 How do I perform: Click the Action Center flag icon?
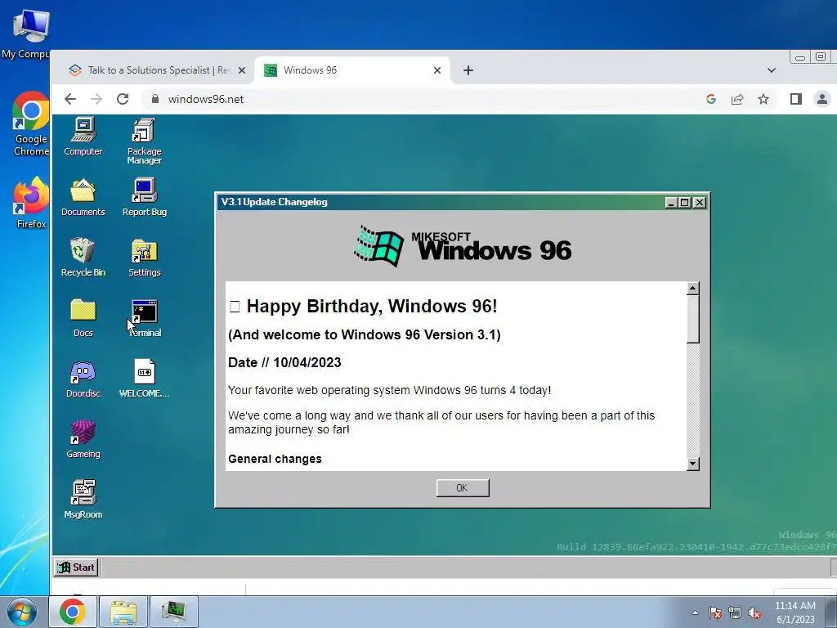[x=715, y=612]
